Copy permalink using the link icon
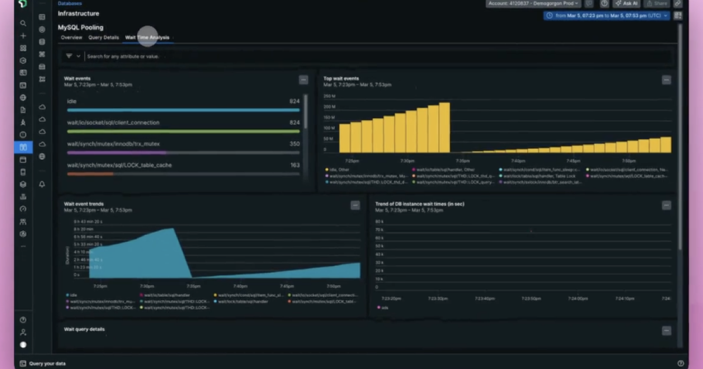703x369 pixels. tap(678, 4)
